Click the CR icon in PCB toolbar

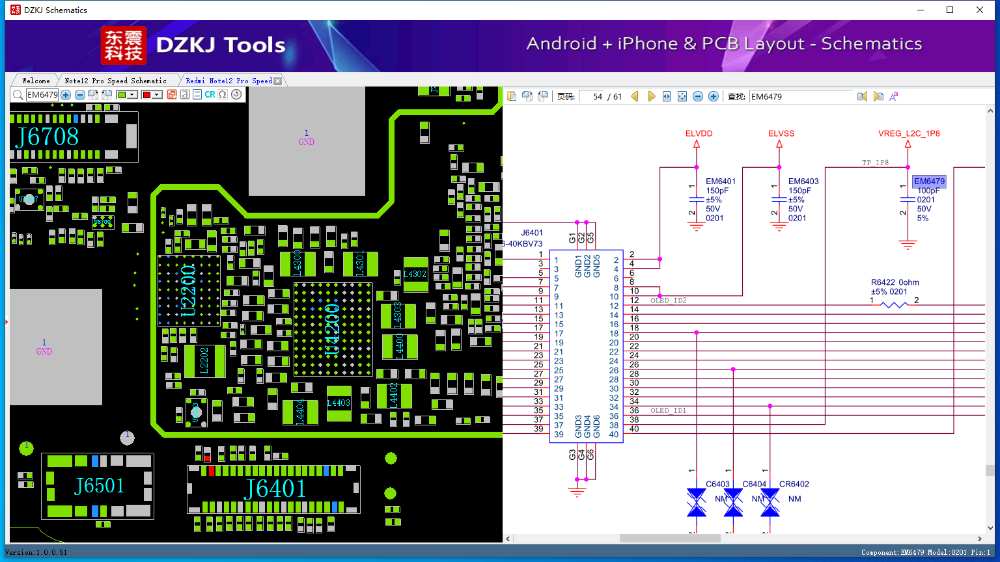point(210,95)
